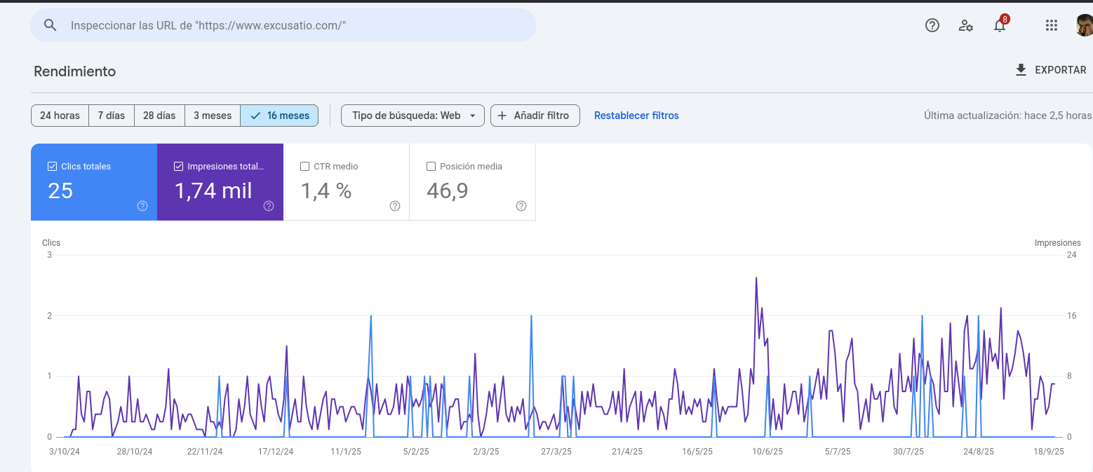Toggle the Impresiones totales checkbox

(x=178, y=167)
